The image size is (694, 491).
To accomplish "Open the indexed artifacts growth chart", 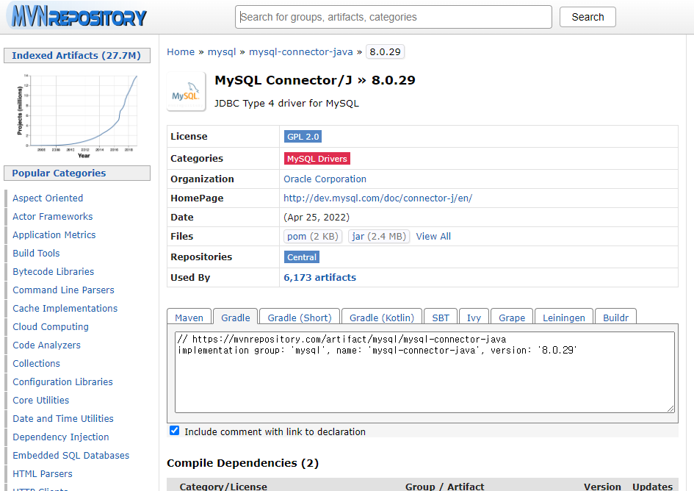I will pyautogui.click(x=77, y=115).
